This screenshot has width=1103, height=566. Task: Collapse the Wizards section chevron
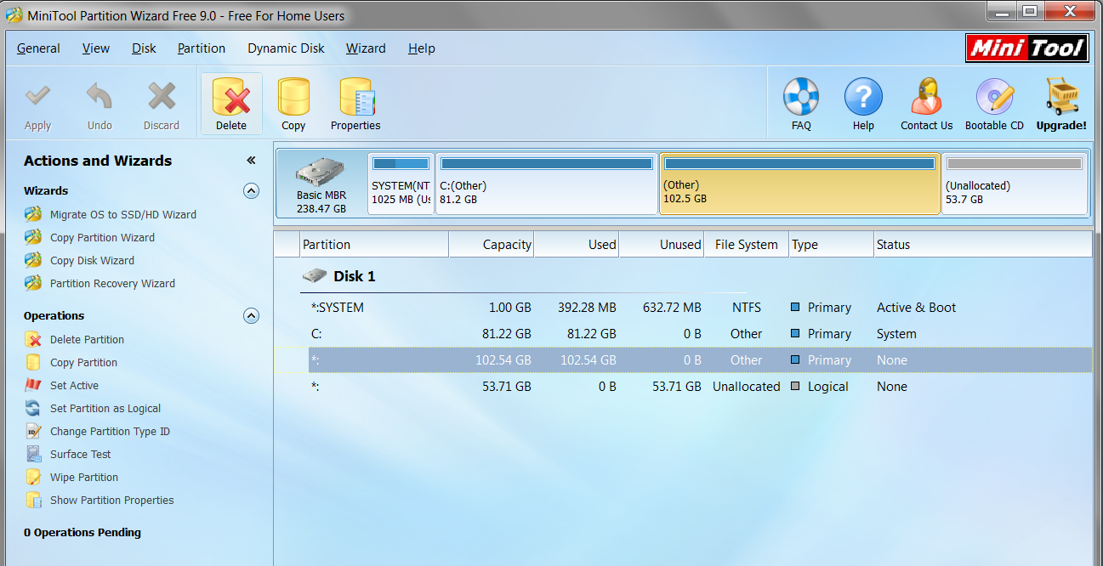pyautogui.click(x=251, y=190)
